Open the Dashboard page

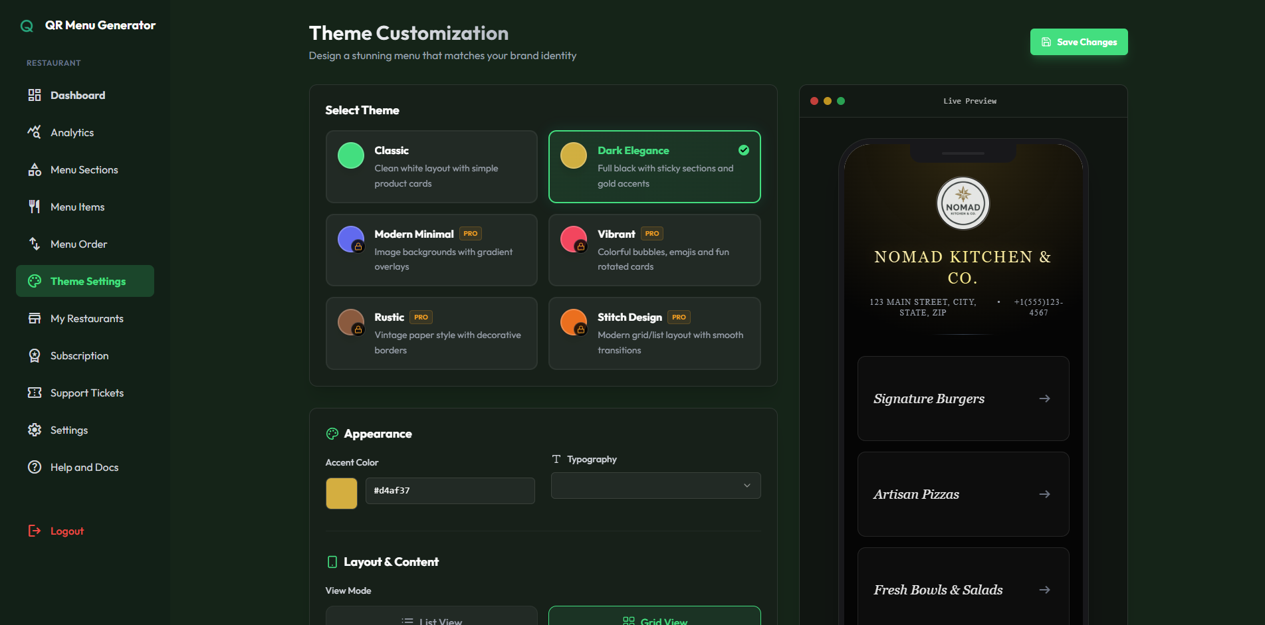pyautogui.click(x=78, y=95)
